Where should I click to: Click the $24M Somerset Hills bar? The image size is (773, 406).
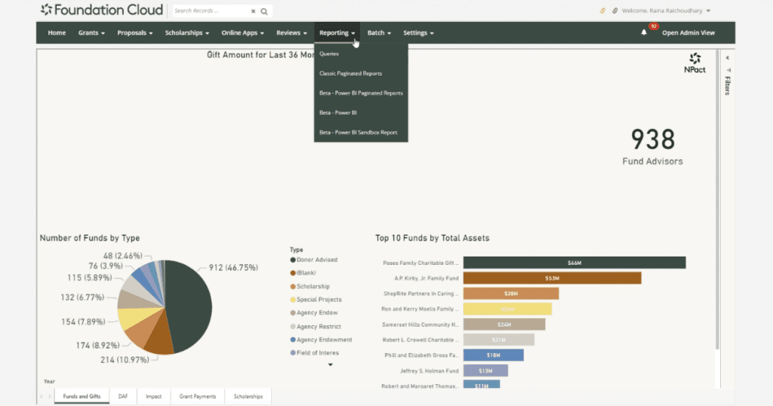click(504, 324)
